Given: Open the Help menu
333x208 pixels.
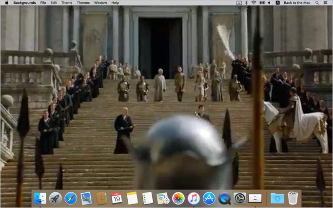Looking at the screenshot, I should (x=115, y=3).
